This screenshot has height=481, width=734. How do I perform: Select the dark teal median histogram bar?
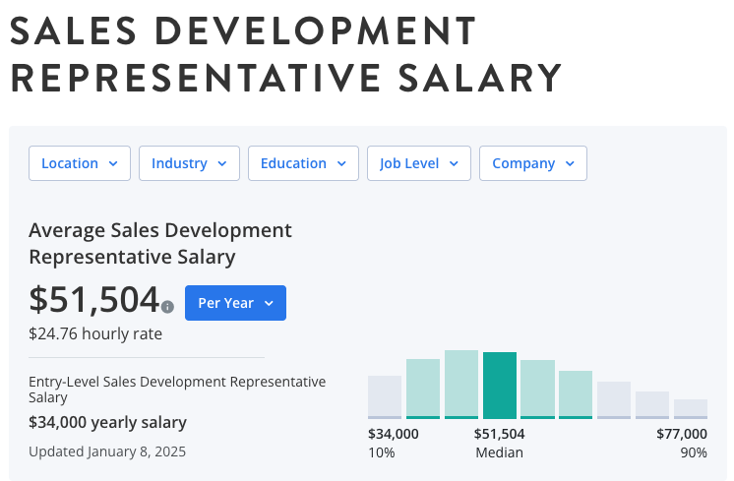coord(500,385)
